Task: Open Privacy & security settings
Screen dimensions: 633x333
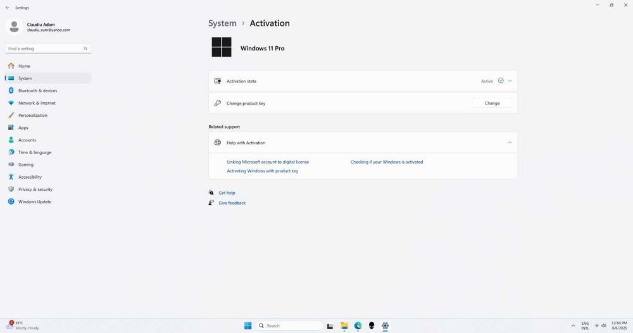Action: (48, 189)
